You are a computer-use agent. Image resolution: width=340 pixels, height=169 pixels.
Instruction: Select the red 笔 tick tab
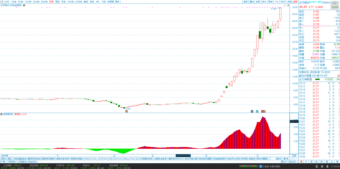tap(302, 162)
